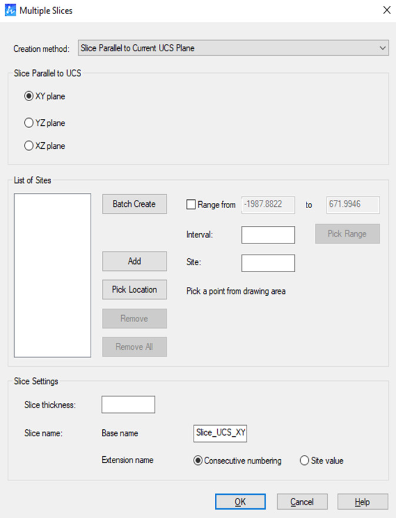Click the Slice thickness text box
Screen dimensions: 396x518
(128, 405)
